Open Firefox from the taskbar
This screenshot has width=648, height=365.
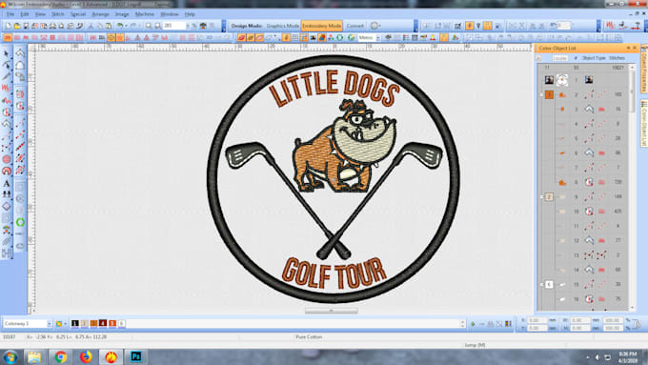(x=86, y=356)
